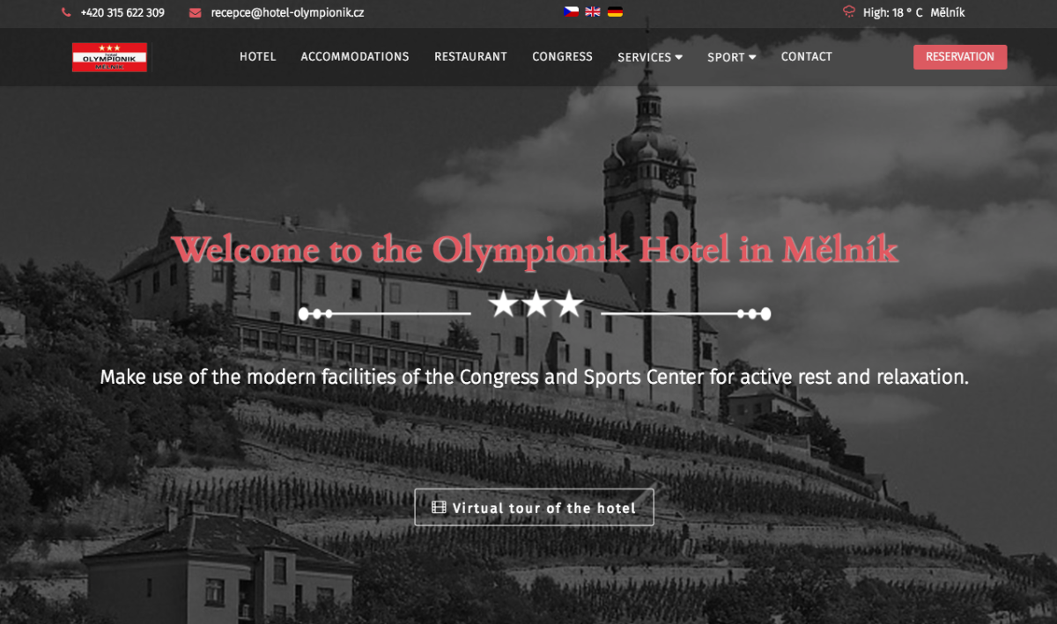Select the English UK flag icon

pos(593,12)
